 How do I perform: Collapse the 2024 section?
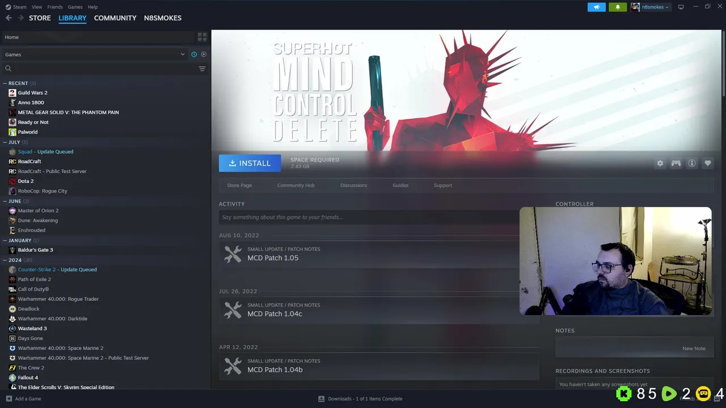[5, 260]
